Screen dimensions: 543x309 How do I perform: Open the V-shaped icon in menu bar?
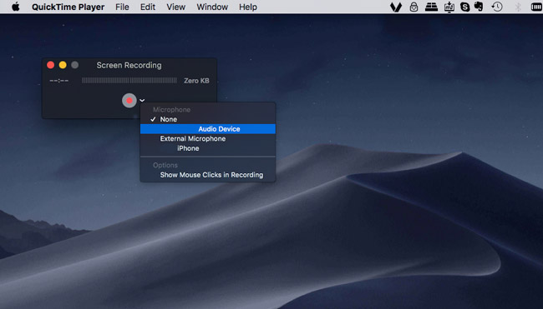(396, 7)
